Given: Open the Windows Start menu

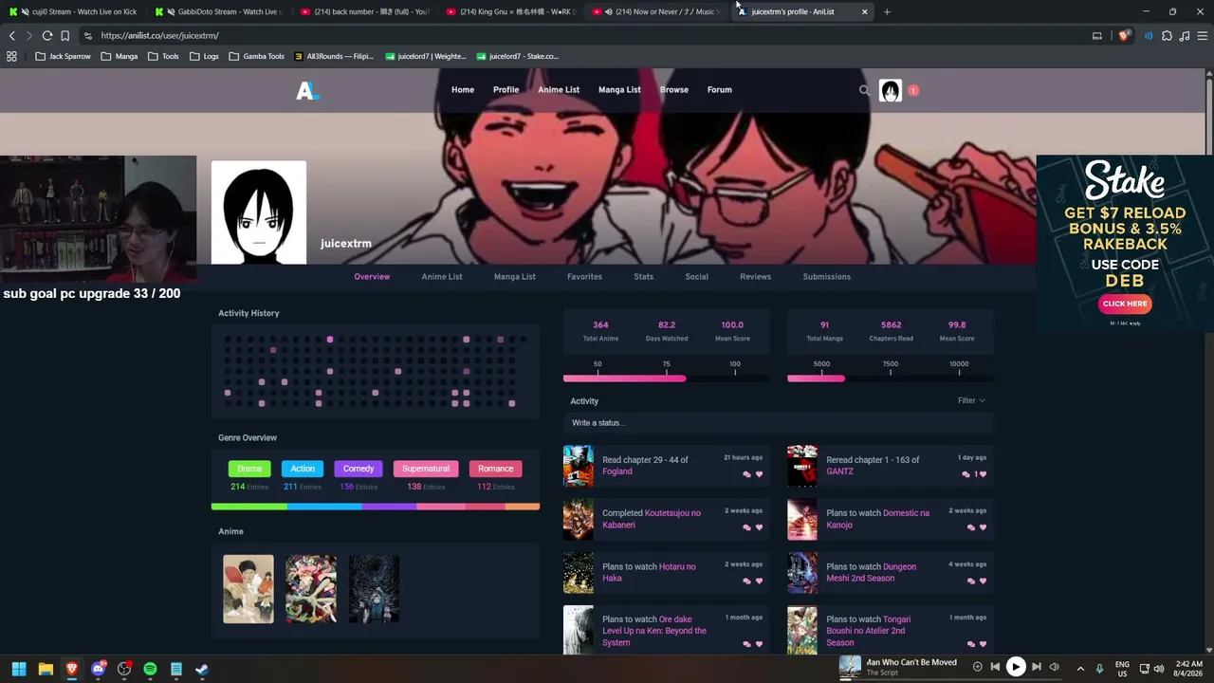Looking at the screenshot, I should 18,669.
